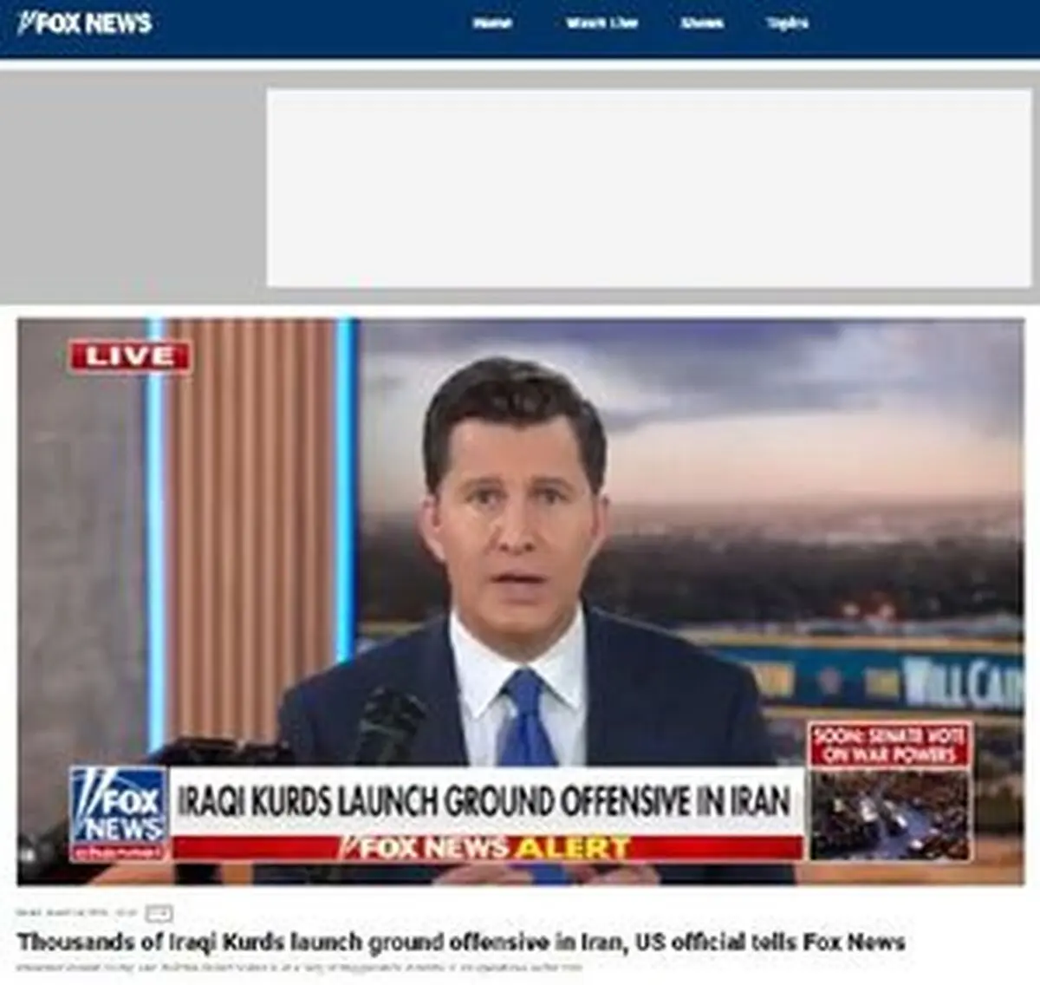Click the small badge beside the article date
Screen dimensions: 1040x985
pyautogui.click(x=159, y=913)
